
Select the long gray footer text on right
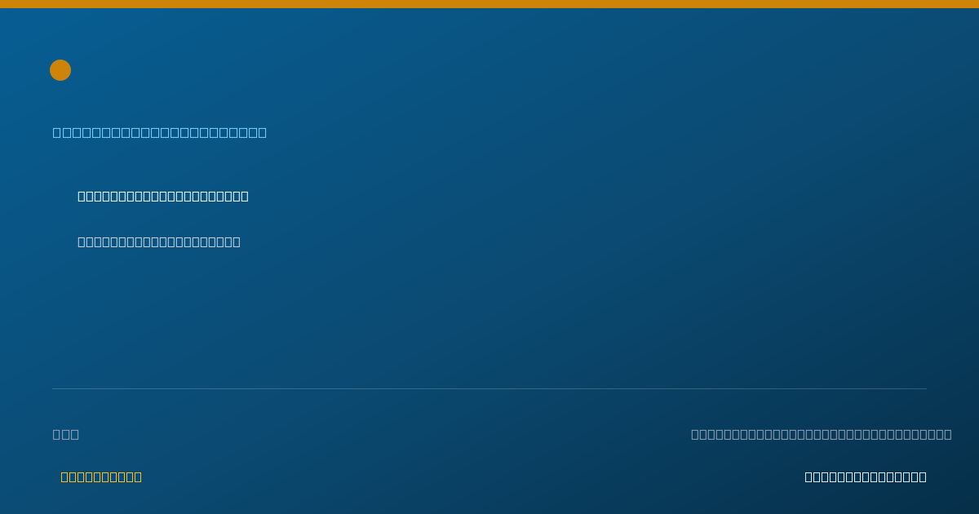click(x=822, y=434)
